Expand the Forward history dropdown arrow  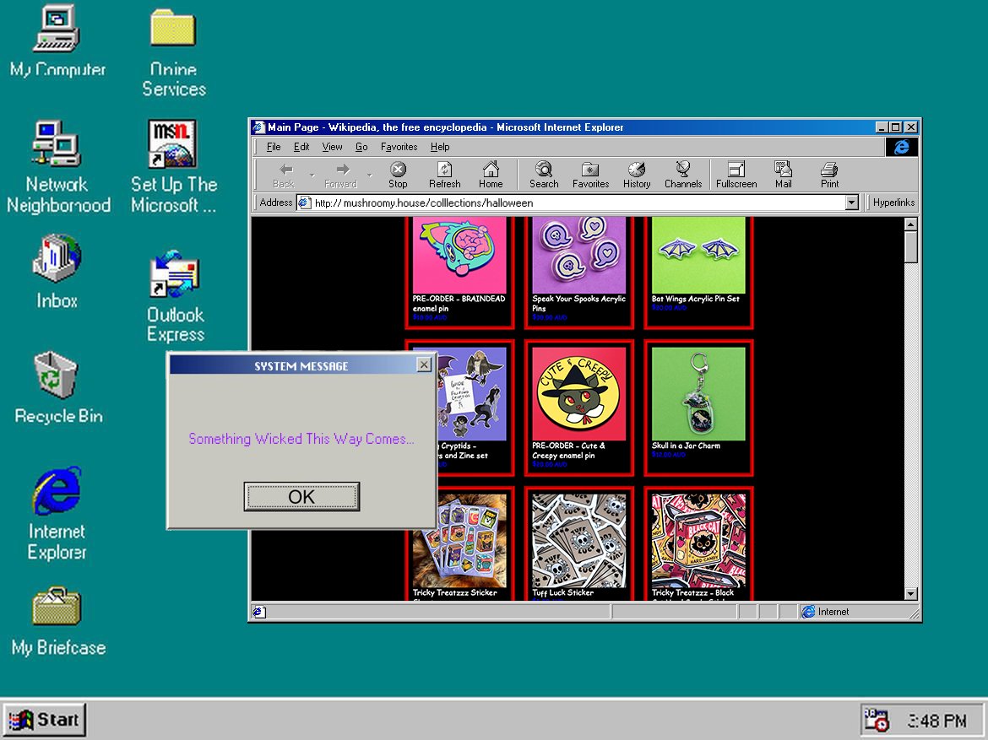point(370,175)
